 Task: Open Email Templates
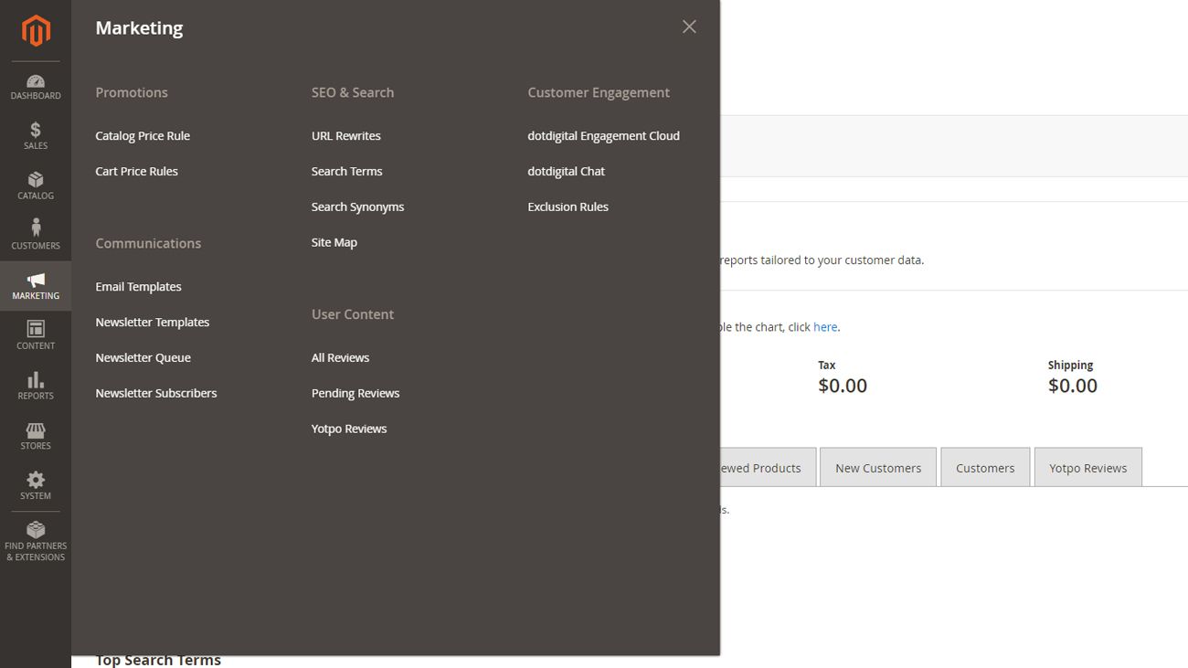coord(138,286)
